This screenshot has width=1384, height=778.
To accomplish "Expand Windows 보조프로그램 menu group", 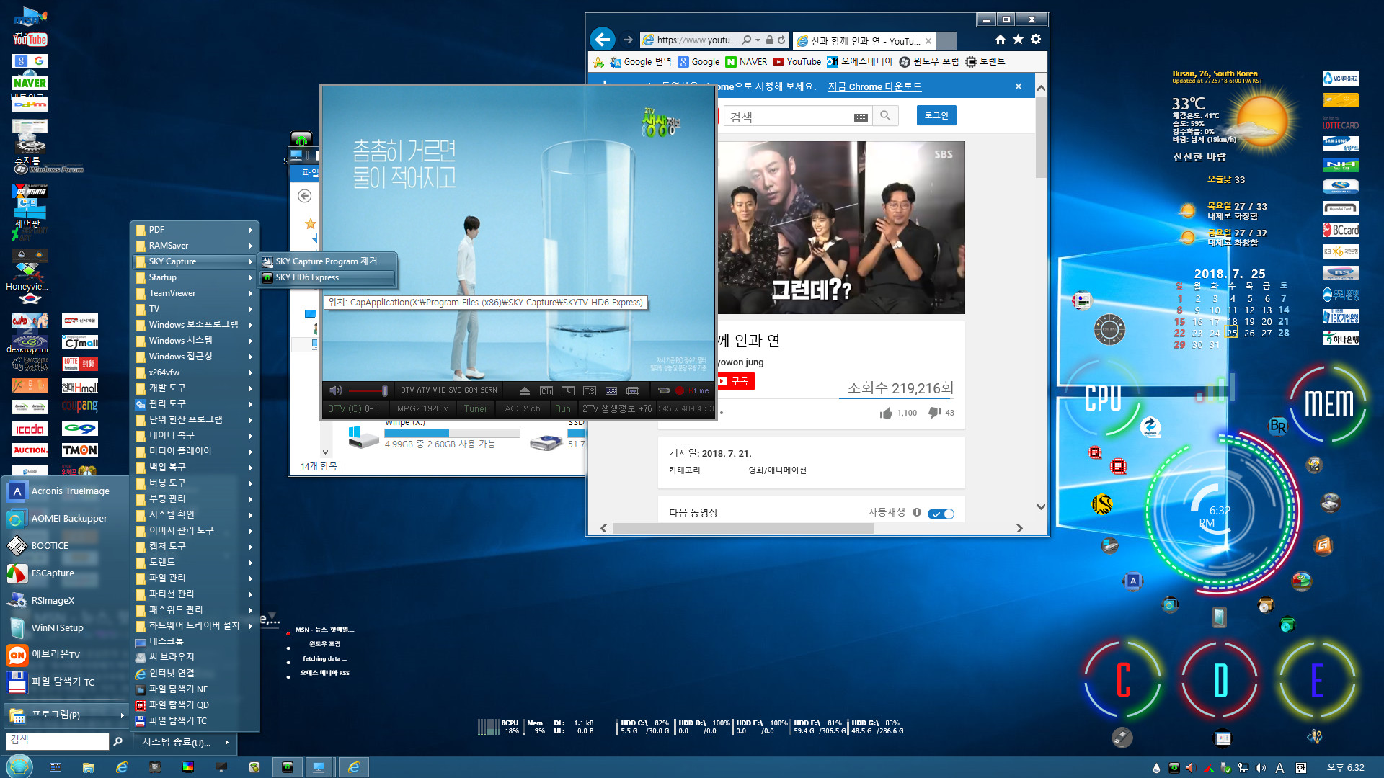I will [194, 324].
